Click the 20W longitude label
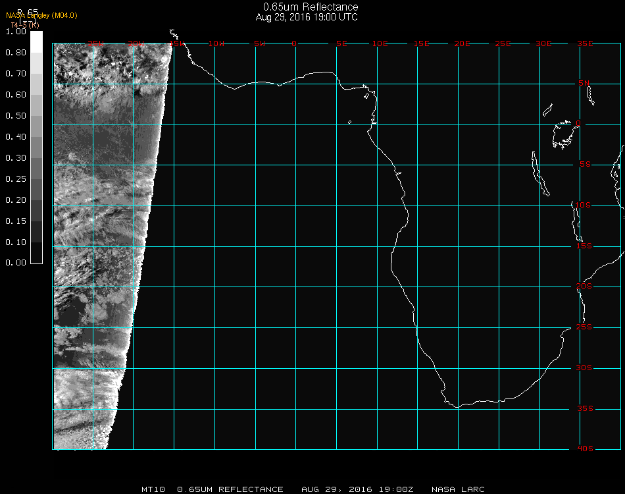The image size is (625, 494). pos(136,43)
